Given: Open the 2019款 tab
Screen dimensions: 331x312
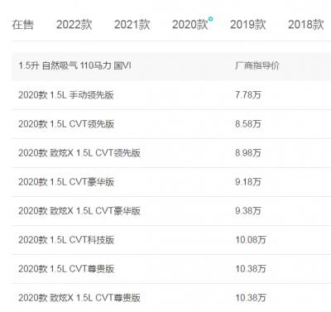Looking at the screenshot, I should coord(248,25).
